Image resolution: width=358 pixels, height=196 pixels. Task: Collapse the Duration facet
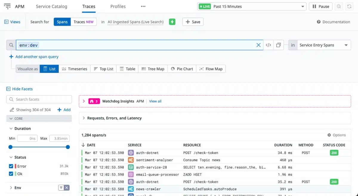[x=11, y=128]
